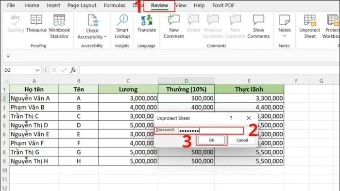Screen dimensions: 340x191
Task: Select cell 'Nguyễn Thị H'
Action: click(x=34, y=161)
